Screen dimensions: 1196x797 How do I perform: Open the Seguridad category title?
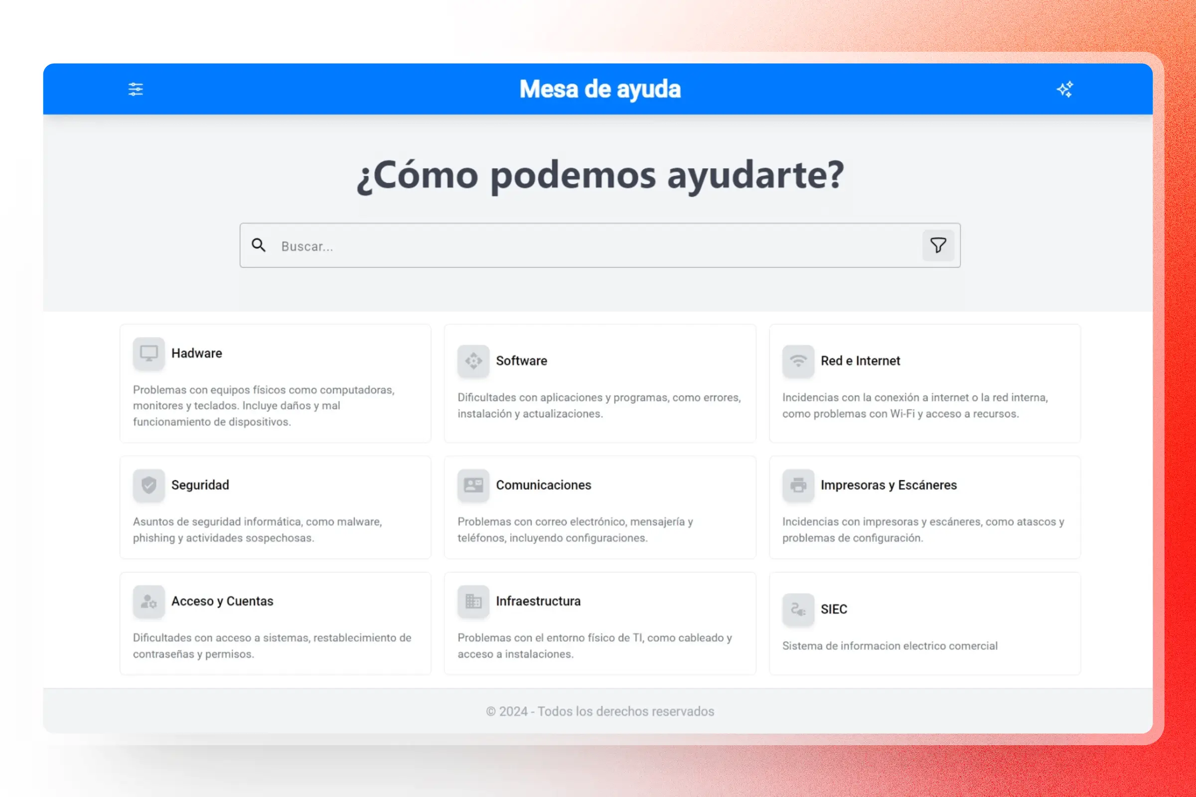point(200,485)
